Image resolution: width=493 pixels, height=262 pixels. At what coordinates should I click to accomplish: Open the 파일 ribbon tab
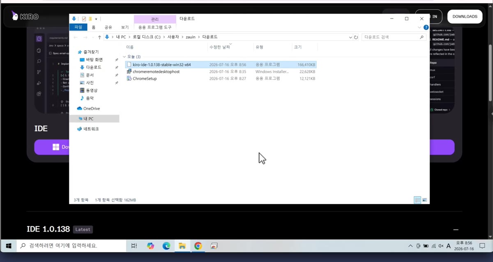[x=78, y=27]
